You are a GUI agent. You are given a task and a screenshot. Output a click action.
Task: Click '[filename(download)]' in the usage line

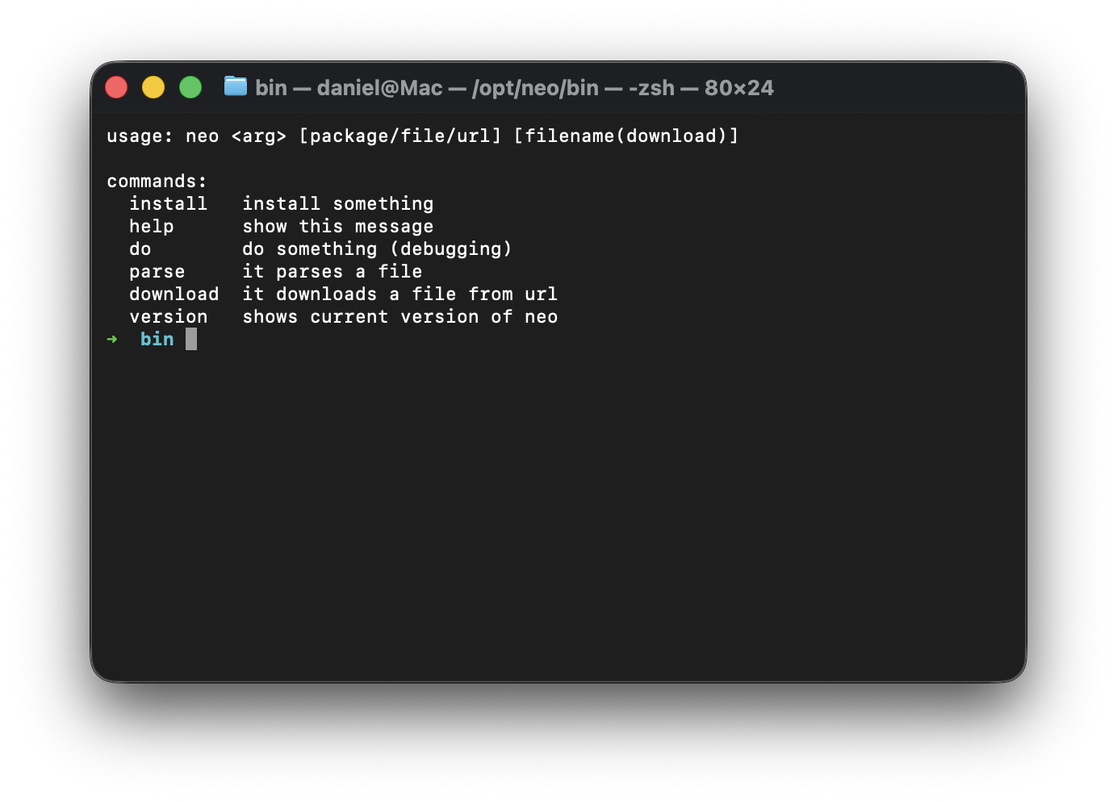(x=625, y=136)
